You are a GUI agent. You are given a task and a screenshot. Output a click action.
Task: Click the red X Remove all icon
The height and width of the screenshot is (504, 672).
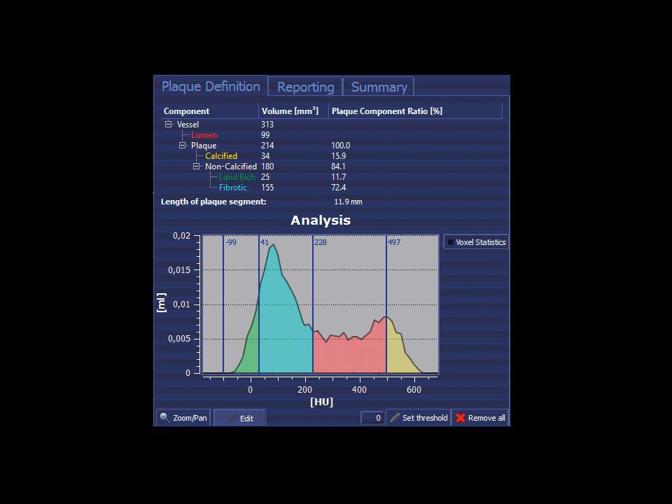pyautogui.click(x=460, y=418)
